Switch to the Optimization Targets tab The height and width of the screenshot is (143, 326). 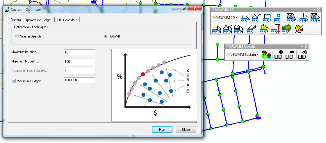click(39, 20)
